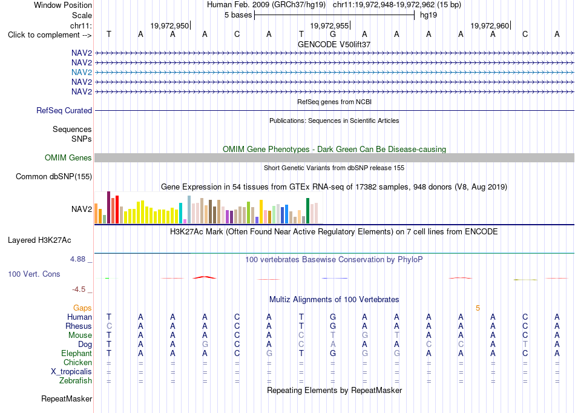Click the blue segment in PhyloP conservation track
Image resolution: width=575 pixels, height=413 pixels.
click(x=335, y=279)
